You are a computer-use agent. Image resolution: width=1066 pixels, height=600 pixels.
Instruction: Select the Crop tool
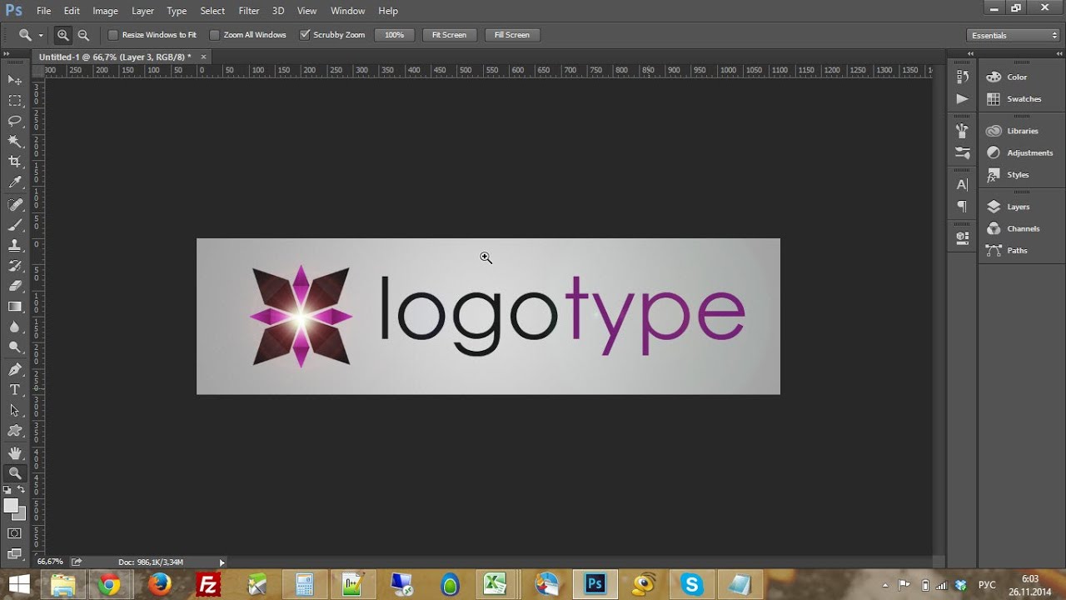[15, 162]
